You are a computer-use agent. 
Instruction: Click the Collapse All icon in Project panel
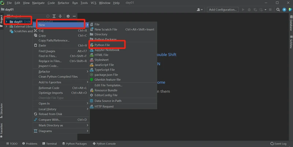click(60, 16)
